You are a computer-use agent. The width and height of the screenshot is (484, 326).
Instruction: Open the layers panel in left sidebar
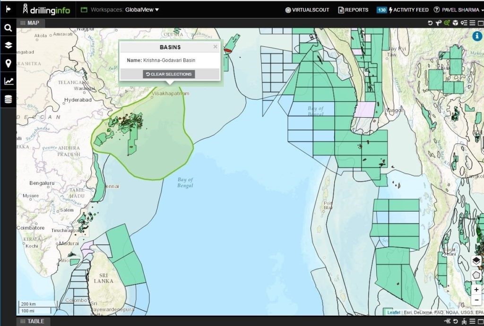tap(9, 45)
